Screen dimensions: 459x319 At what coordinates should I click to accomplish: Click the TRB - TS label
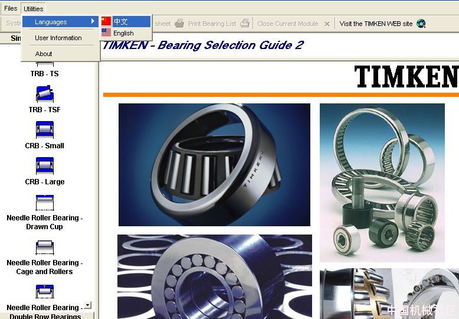[44, 74]
